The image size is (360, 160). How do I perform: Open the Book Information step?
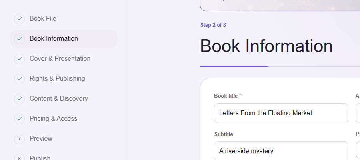click(64, 39)
